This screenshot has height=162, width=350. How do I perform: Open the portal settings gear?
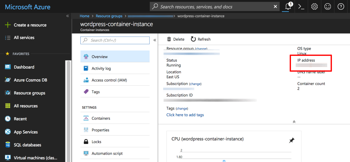314,7
